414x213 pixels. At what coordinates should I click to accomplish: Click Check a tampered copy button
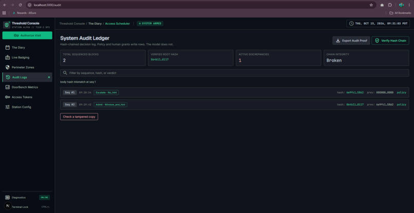pos(79,117)
